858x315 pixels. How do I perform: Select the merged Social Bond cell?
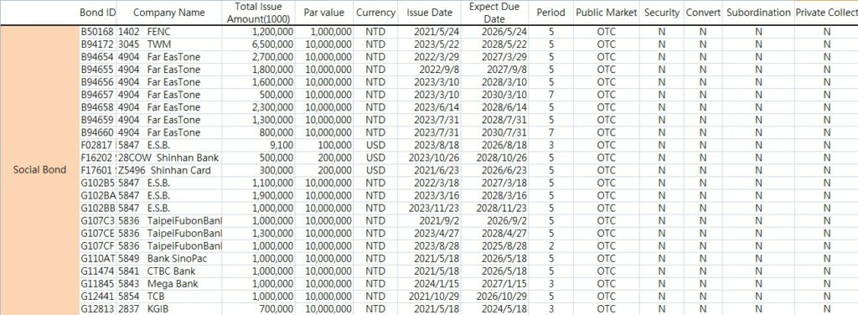tap(40, 170)
